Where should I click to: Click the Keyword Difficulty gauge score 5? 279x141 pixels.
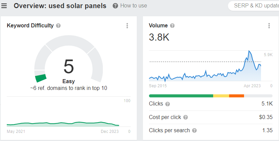point(69,66)
